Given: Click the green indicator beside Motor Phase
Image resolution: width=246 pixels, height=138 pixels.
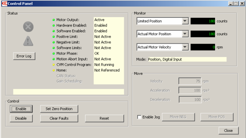Looking at the screenshot, I should [x=53, y=53].
